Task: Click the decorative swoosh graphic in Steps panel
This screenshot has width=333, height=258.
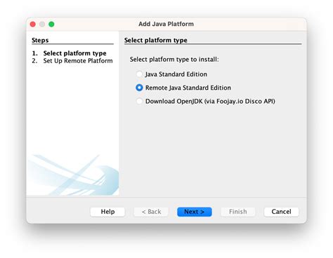Action: [x=73, y=175]
